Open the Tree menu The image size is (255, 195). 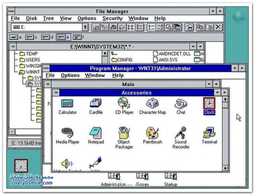(x=48, y=18)
